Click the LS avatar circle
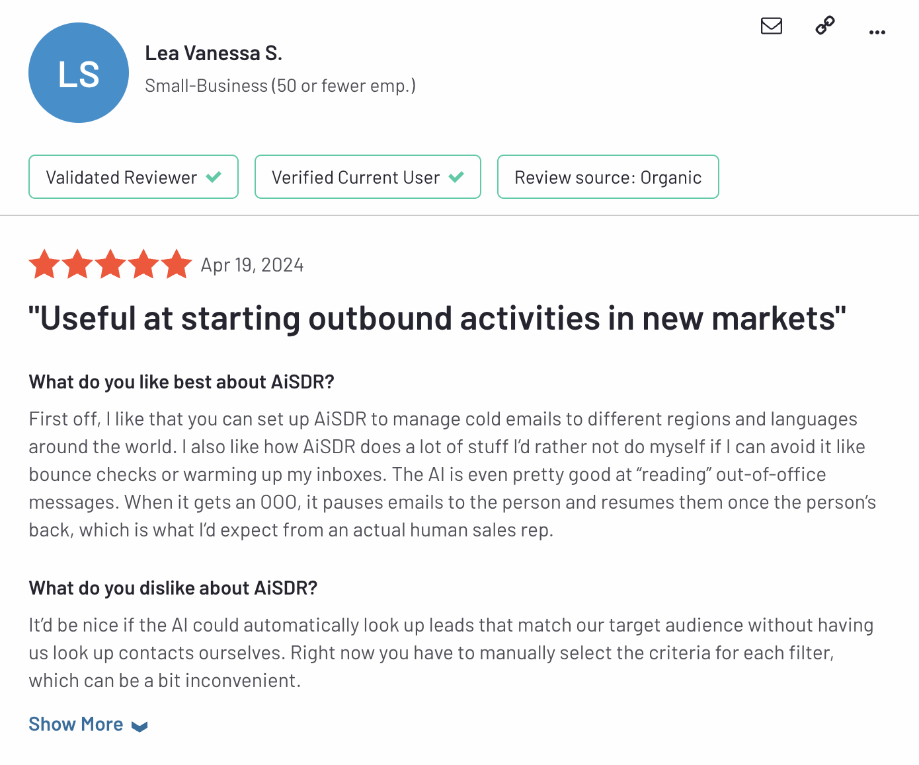Image resolution: width=919 pixels, height=765 pixels. click(x=79, y=73)
